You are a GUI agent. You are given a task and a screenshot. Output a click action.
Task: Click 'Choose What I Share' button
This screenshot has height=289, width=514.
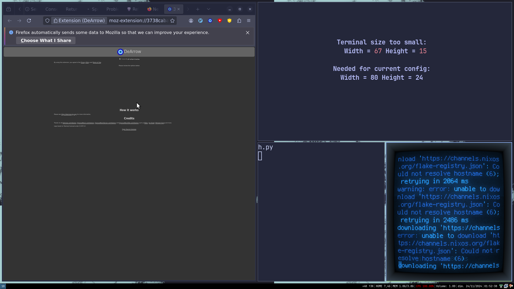pos(46,40)
